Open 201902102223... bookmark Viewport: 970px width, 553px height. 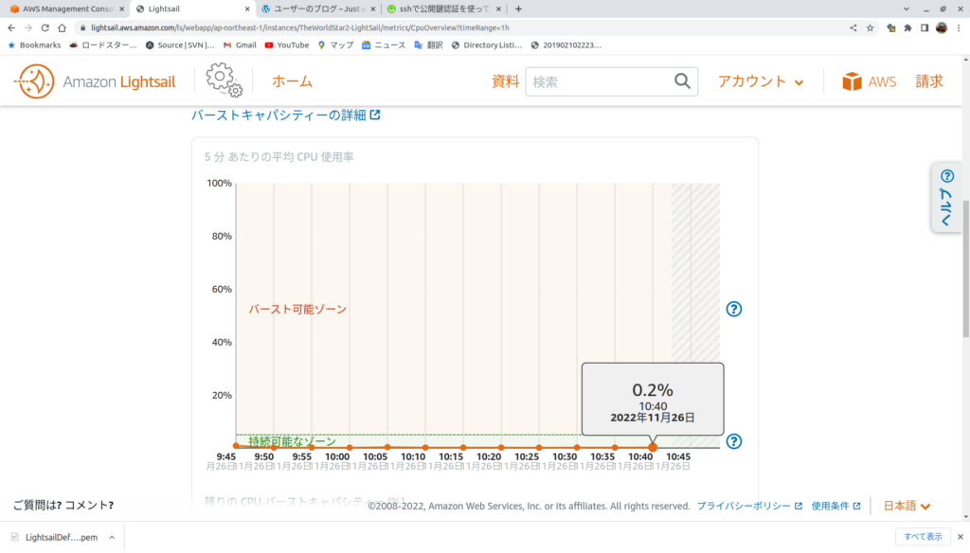coord(566,45)
